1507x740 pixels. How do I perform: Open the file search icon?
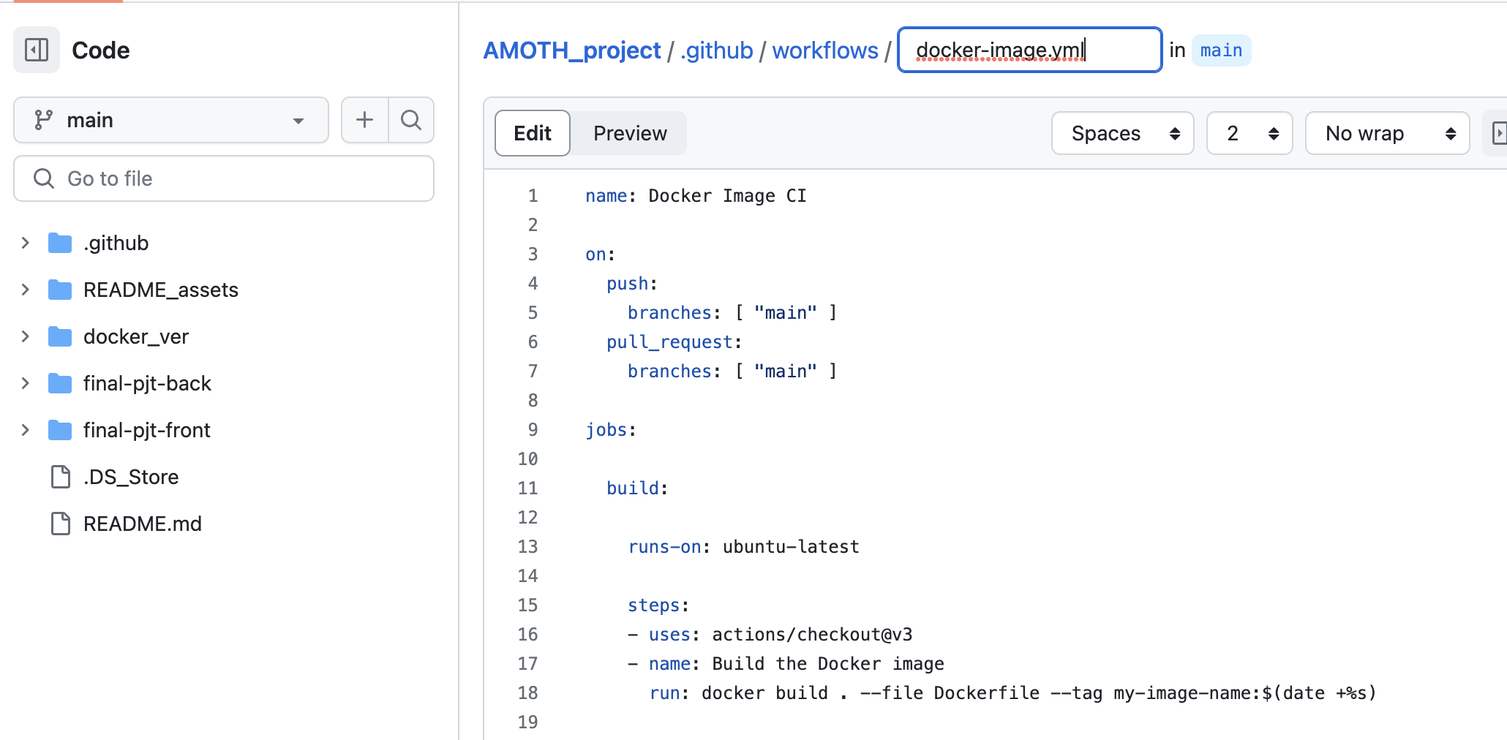[x=411, y=119]
